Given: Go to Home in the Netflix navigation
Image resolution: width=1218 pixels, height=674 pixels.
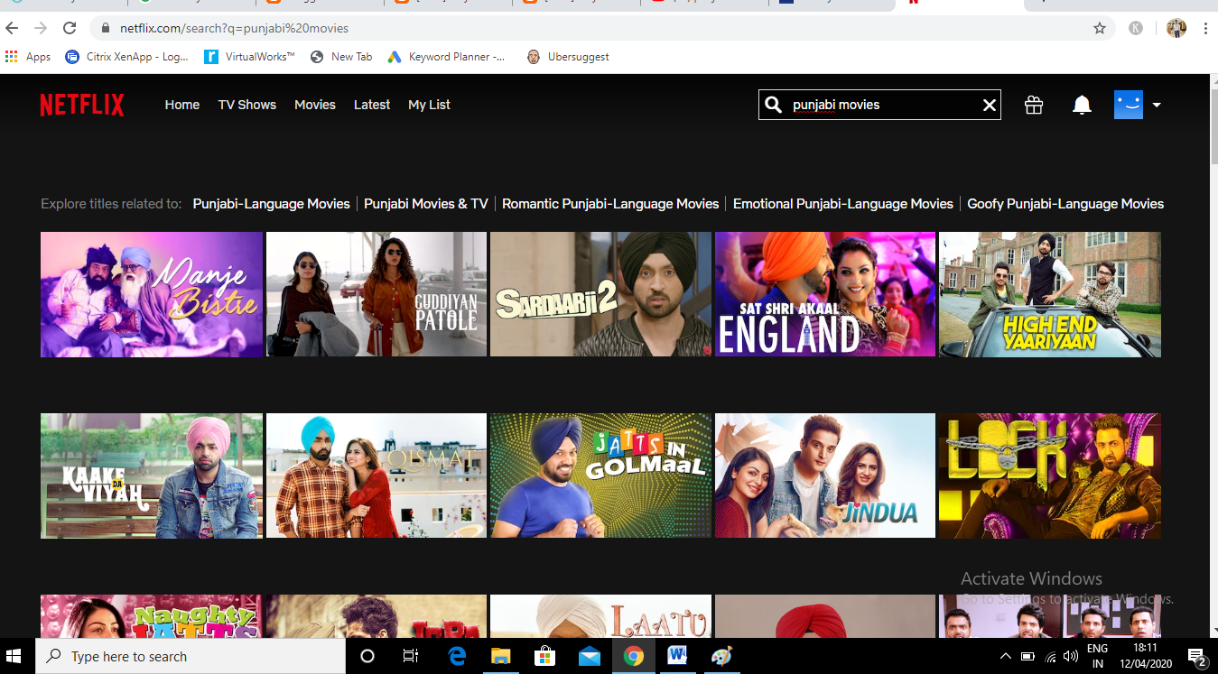Looking at the screenshot, I should (x=182, y=105).
